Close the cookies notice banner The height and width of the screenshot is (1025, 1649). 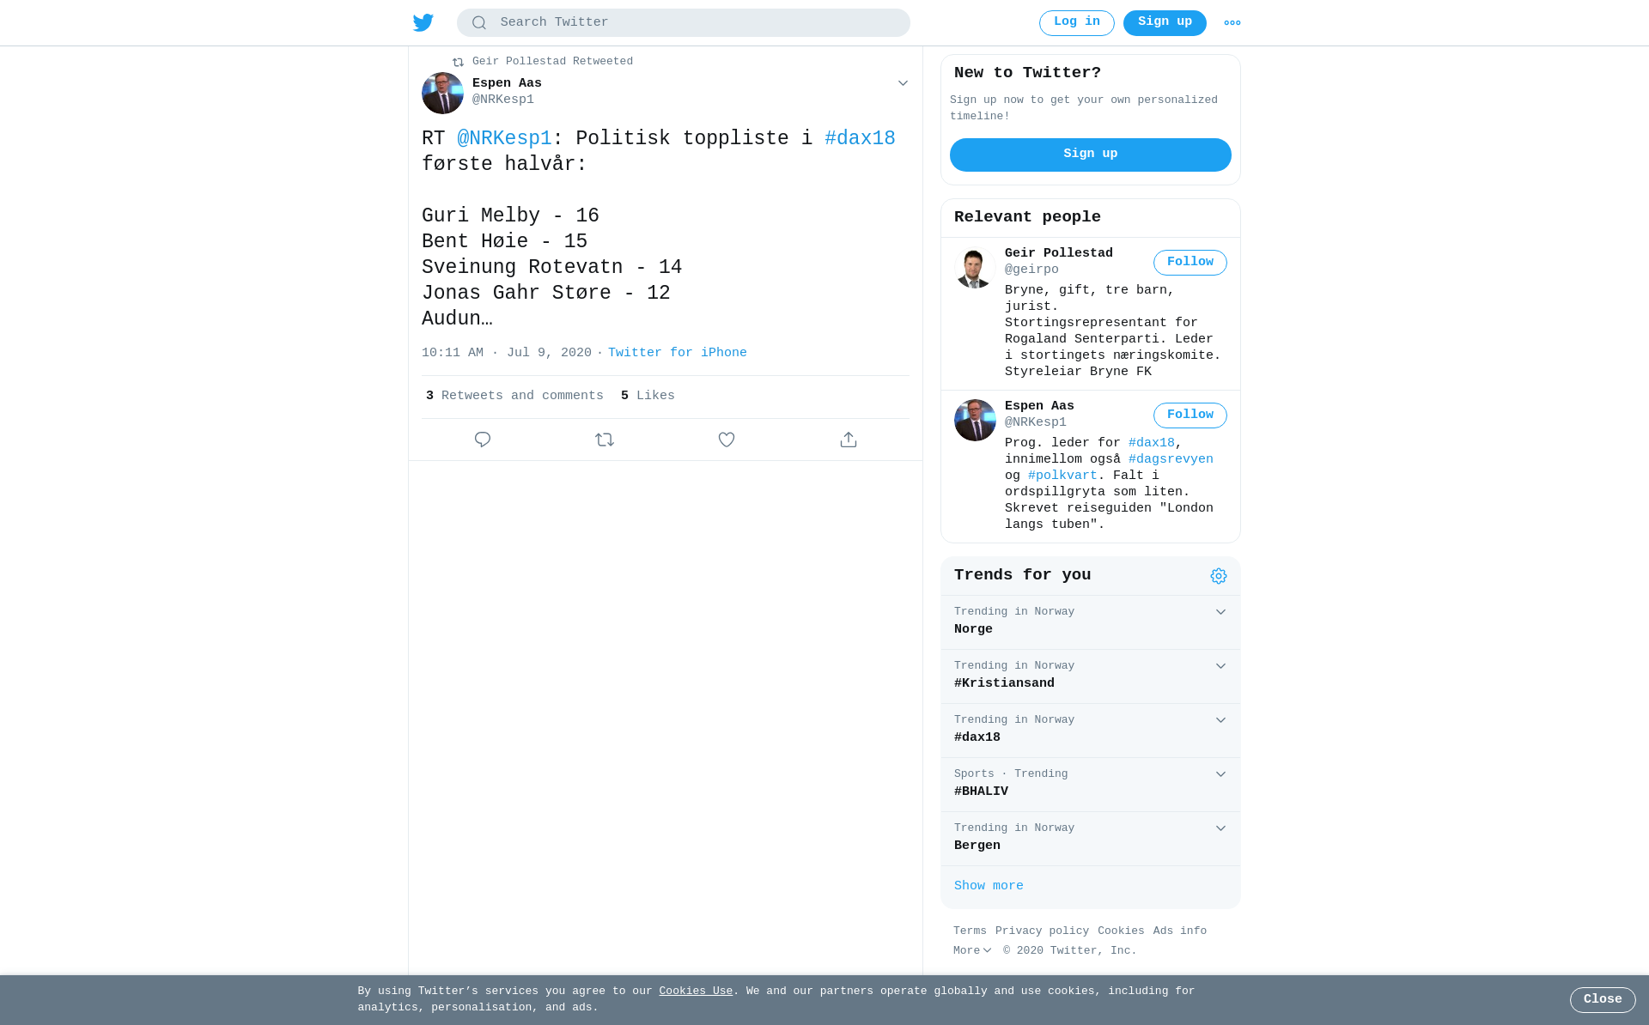1603,1000
